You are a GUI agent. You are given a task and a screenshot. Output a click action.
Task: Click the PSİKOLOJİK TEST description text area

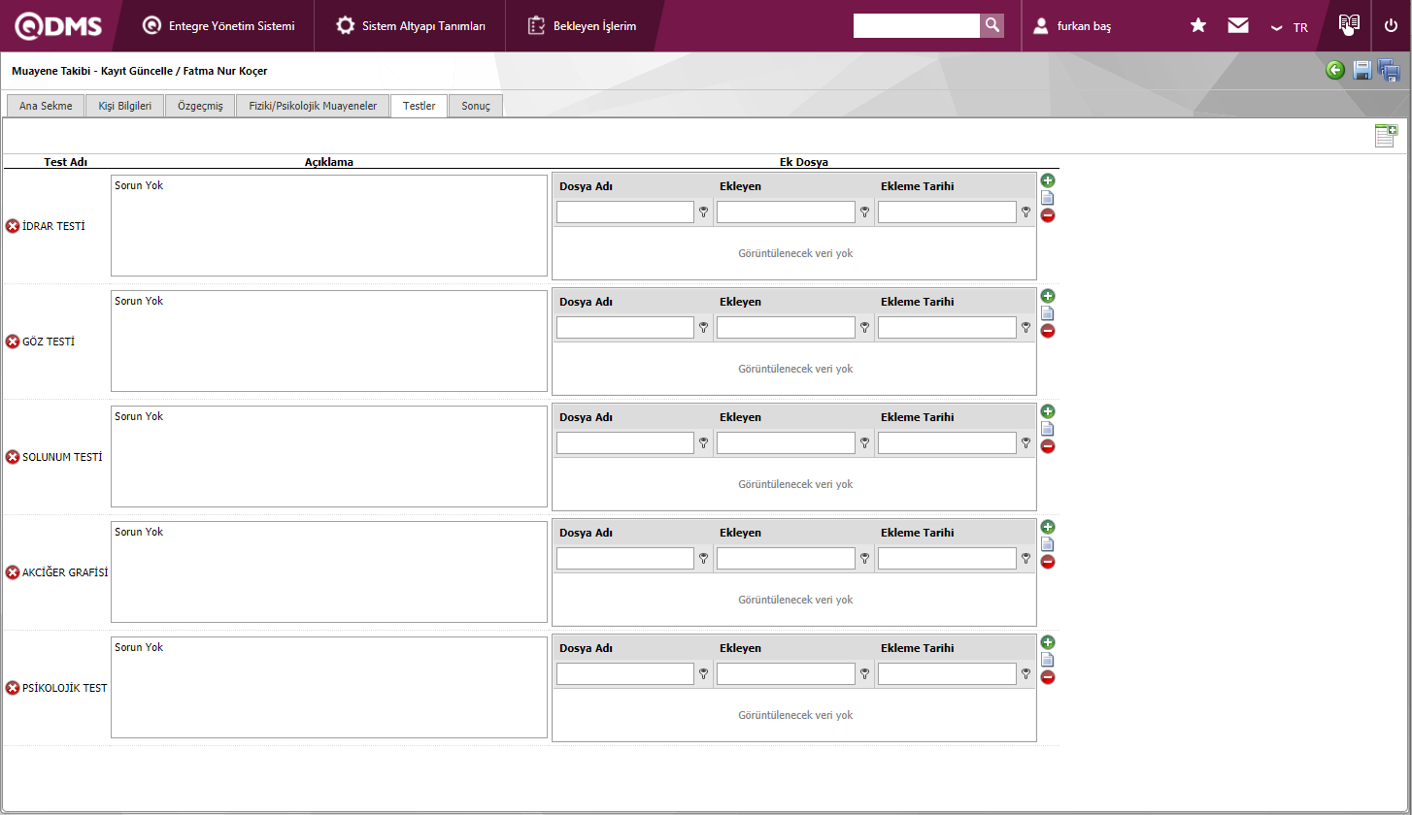coord(329,687)
